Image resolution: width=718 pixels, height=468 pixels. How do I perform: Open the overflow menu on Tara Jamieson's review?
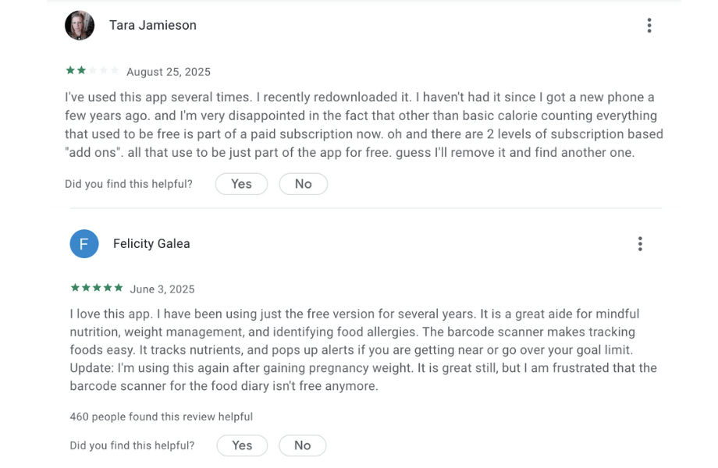649,25
